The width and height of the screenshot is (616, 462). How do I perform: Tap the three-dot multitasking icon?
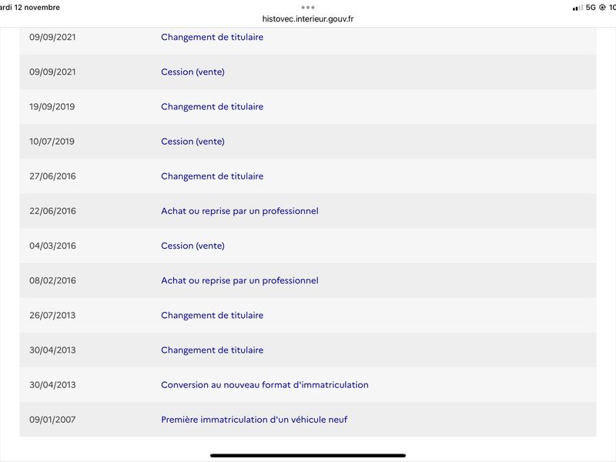(307, 7)
